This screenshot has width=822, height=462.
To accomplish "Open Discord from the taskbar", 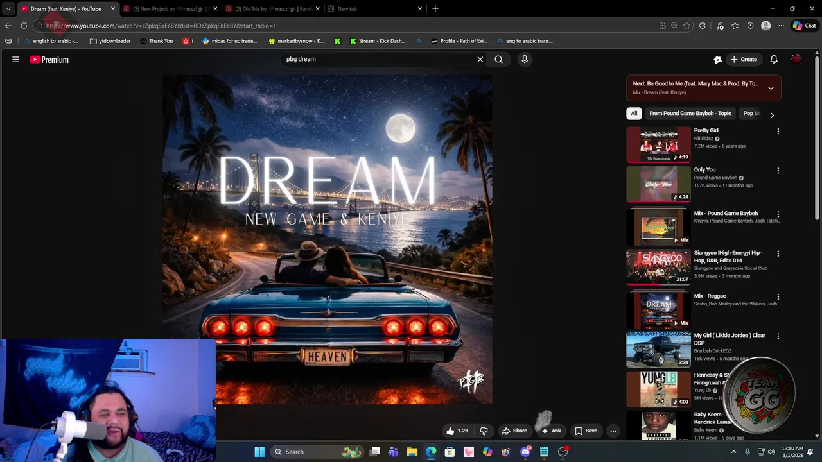I will [525, 452].
